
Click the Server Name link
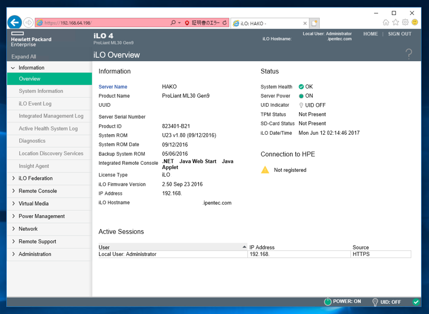(113, 87)
